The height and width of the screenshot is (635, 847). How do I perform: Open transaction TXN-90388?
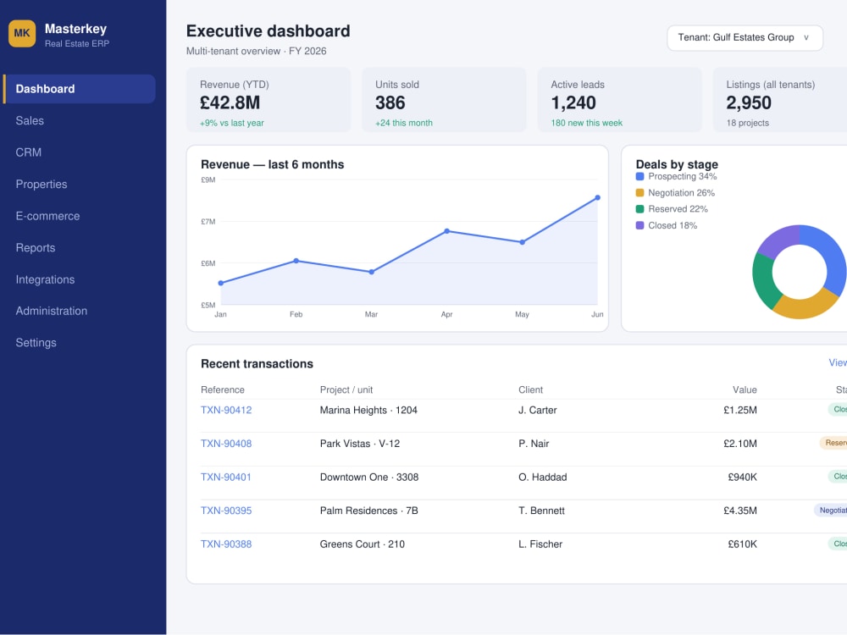point(226,544)
